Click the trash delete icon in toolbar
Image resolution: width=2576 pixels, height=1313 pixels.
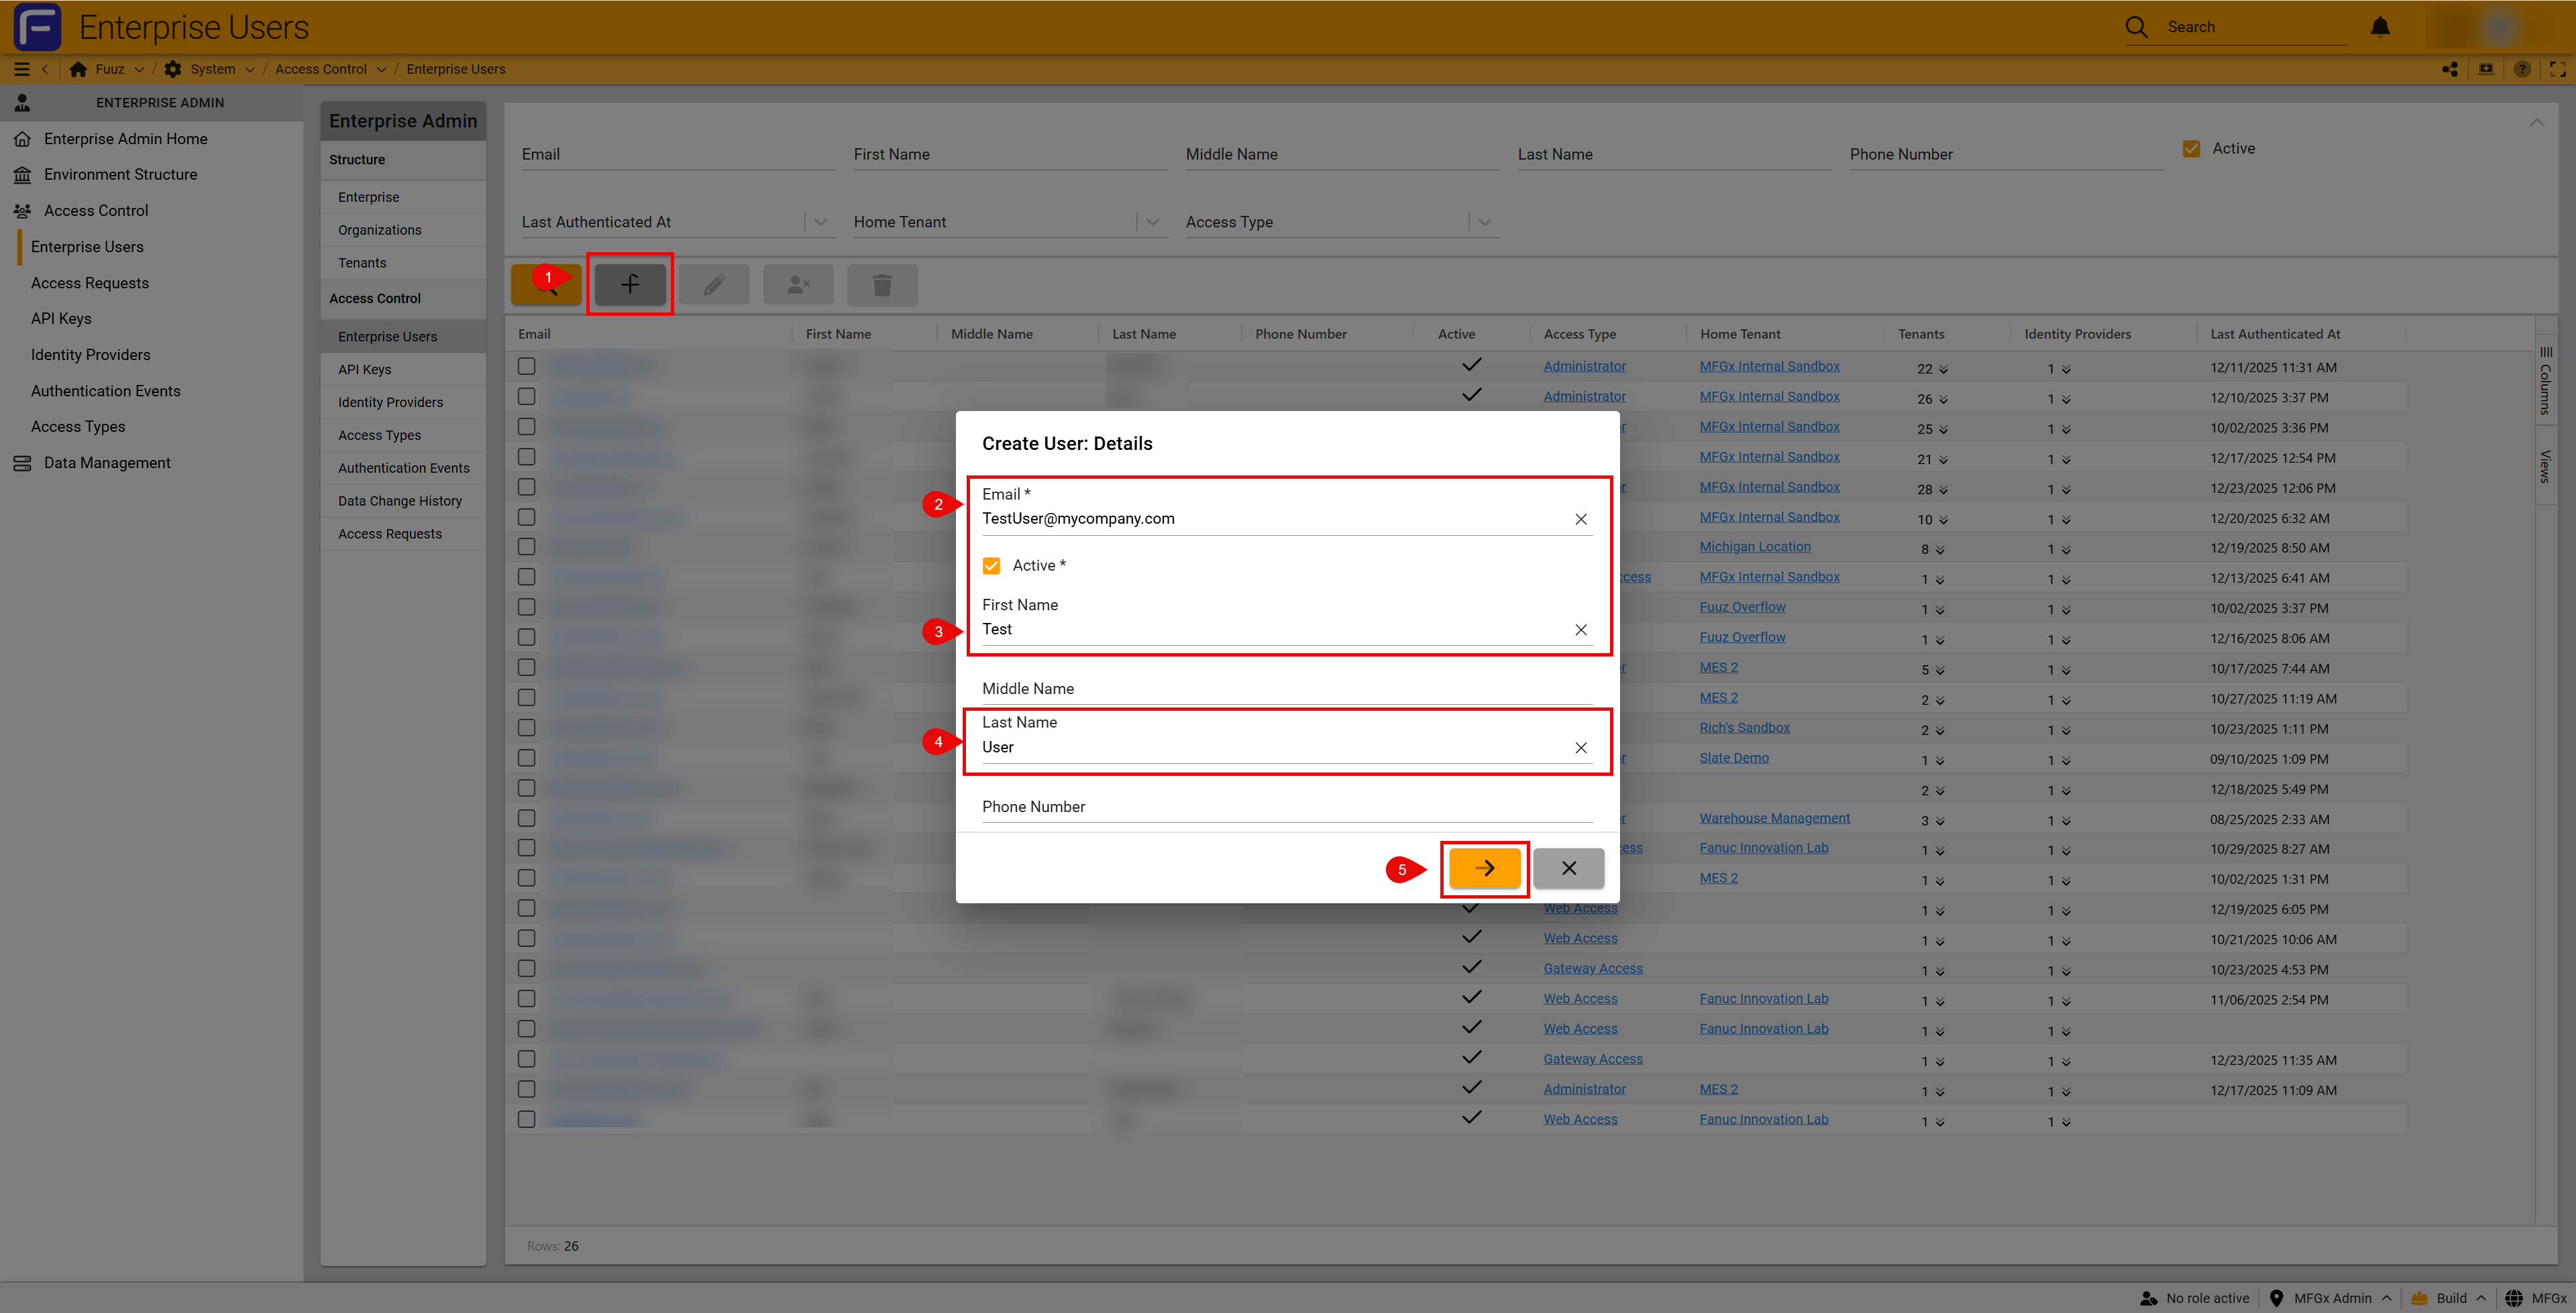pyautogui.click(x=881, y=285)
